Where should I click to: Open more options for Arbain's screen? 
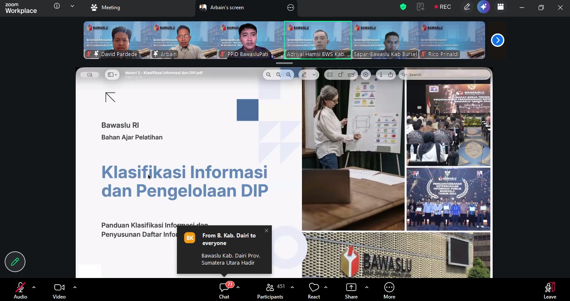click(291, 7)
